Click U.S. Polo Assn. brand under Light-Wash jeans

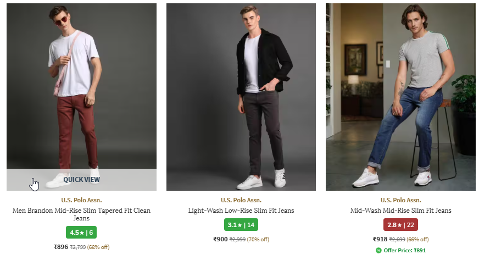[x=241, y=200]
